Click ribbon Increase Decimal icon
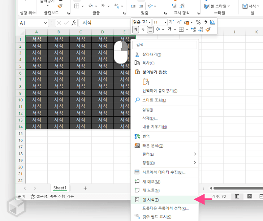Viewport: 263px width, 221px height. 174,6
